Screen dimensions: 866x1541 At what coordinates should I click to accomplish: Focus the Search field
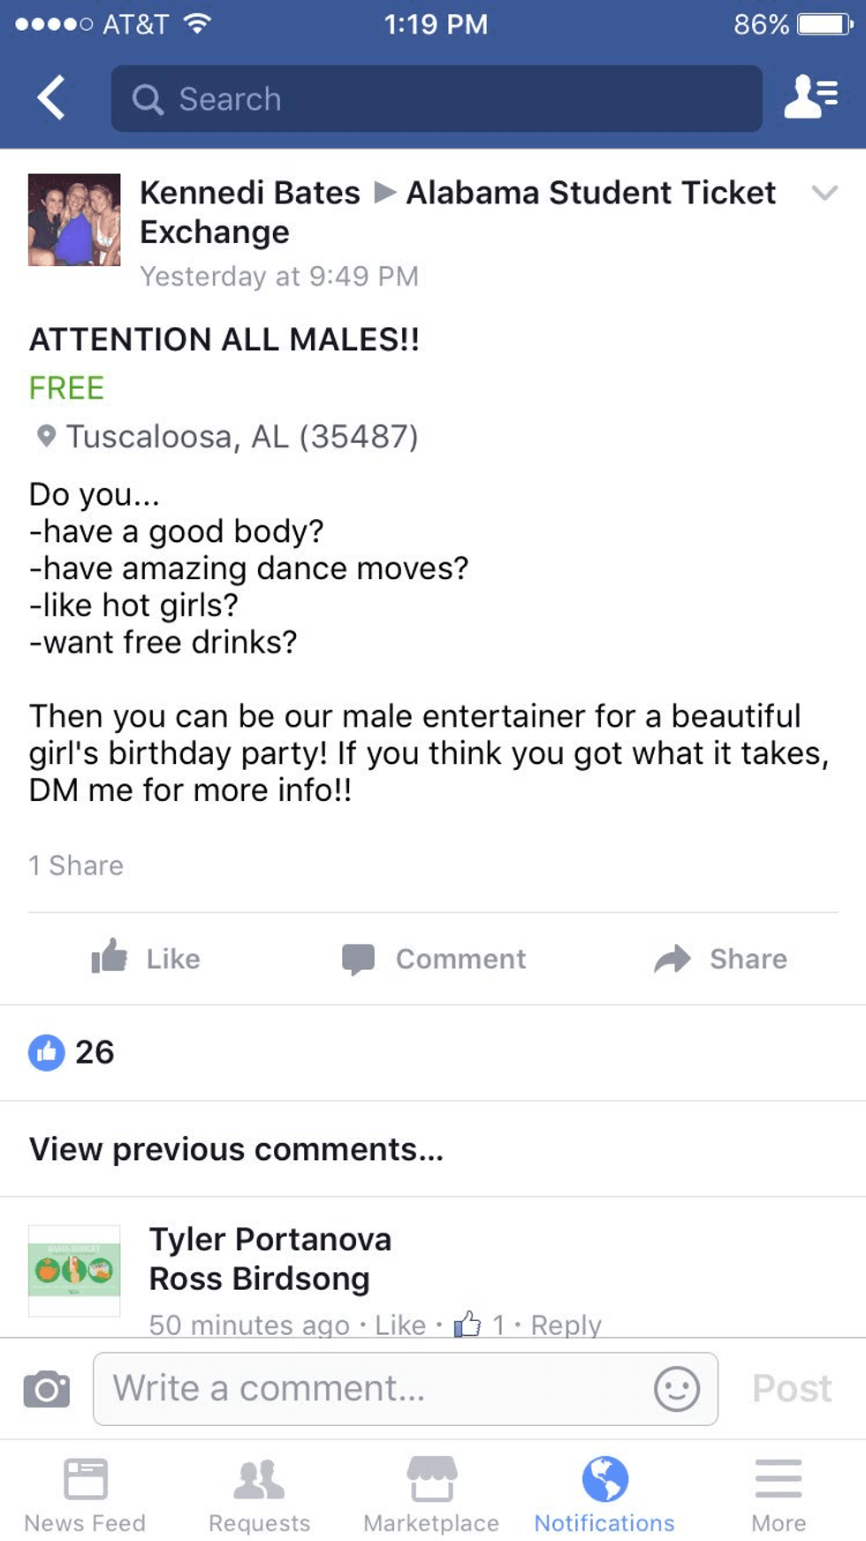pos(437,98)
